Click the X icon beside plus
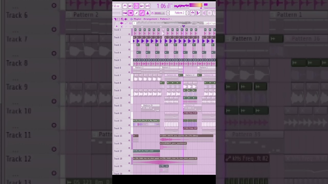The image size is (328, 184). coord(121,27)
